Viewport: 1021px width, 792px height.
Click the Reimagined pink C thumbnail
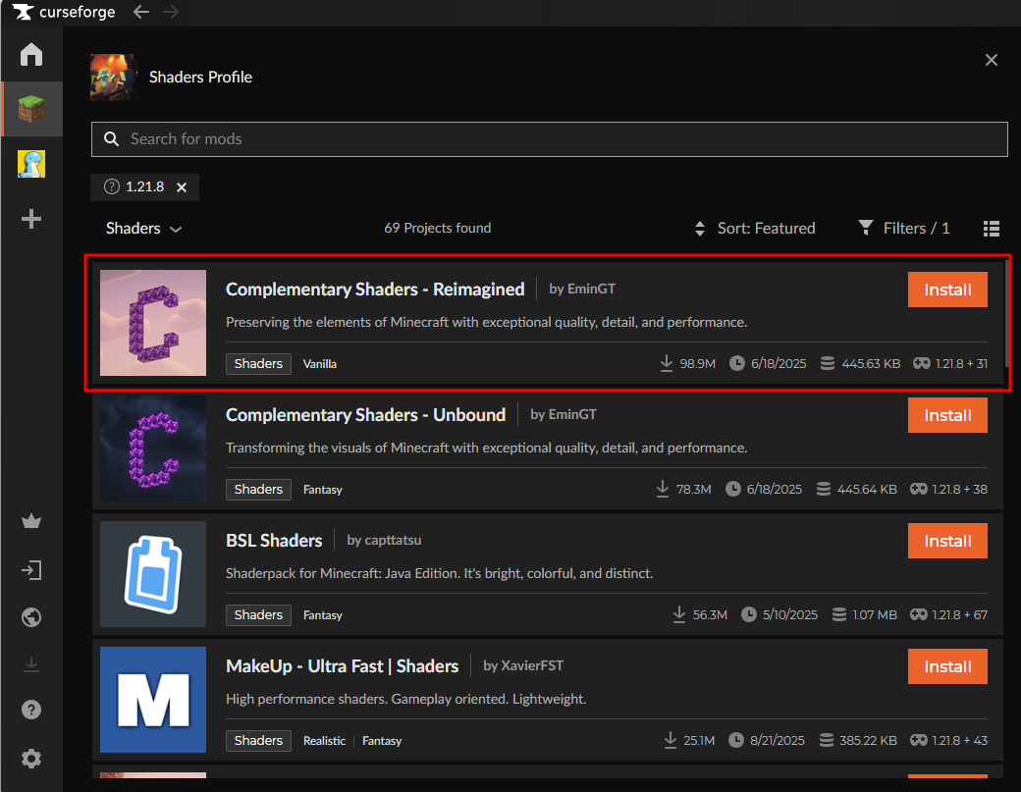pyautogui.click(x=153, y=323)
